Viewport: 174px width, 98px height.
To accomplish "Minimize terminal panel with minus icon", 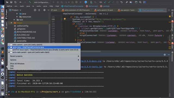I will (169, 55).
